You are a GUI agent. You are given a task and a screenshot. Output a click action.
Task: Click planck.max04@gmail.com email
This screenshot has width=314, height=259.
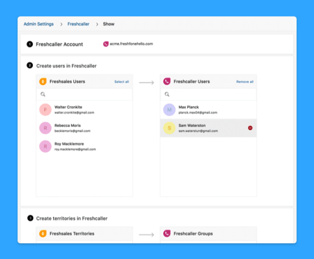(198, 113)
